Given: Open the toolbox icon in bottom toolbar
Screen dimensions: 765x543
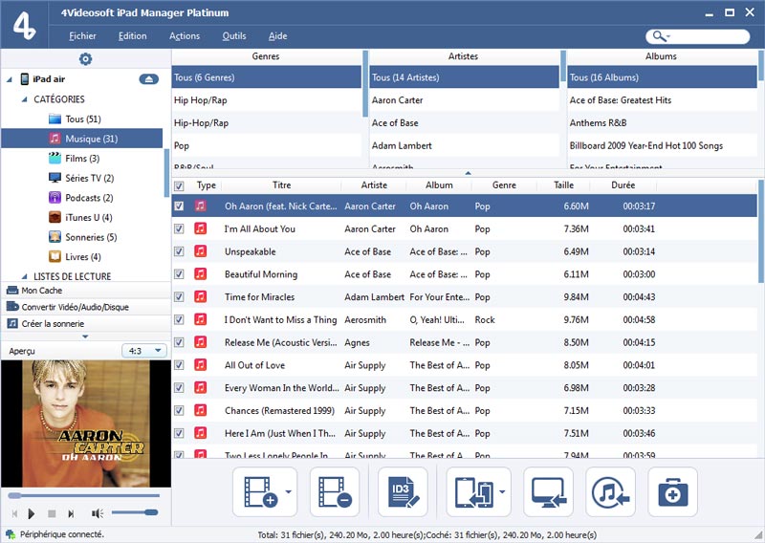Looking at the screenshot, I should [672, 492].
